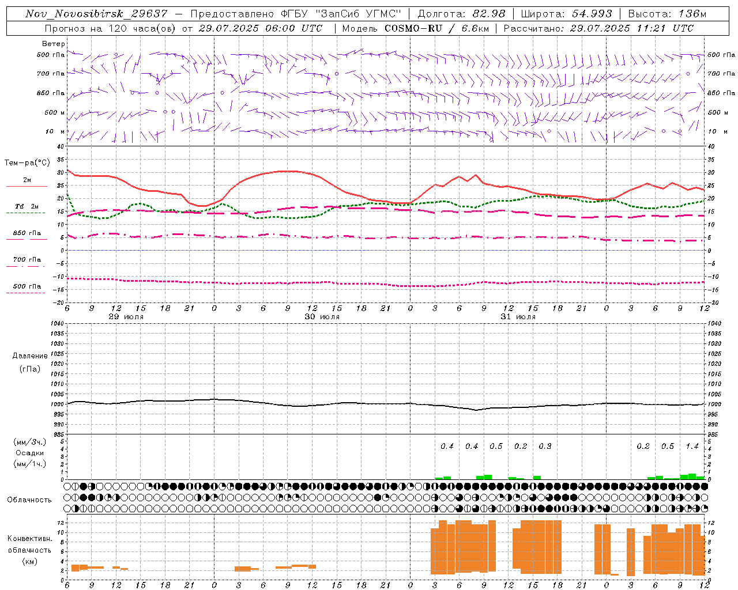Select the forecast start time 29.07.2025 06:00 UTC

point(260,28)
